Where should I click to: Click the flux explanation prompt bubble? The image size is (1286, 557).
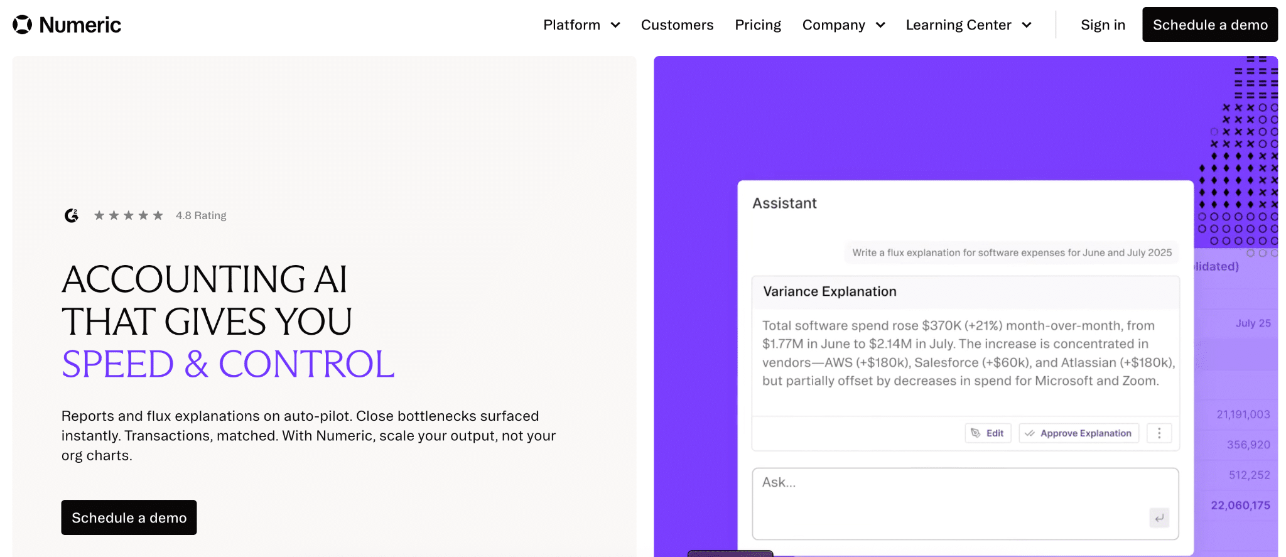[x=1012, y=252]
